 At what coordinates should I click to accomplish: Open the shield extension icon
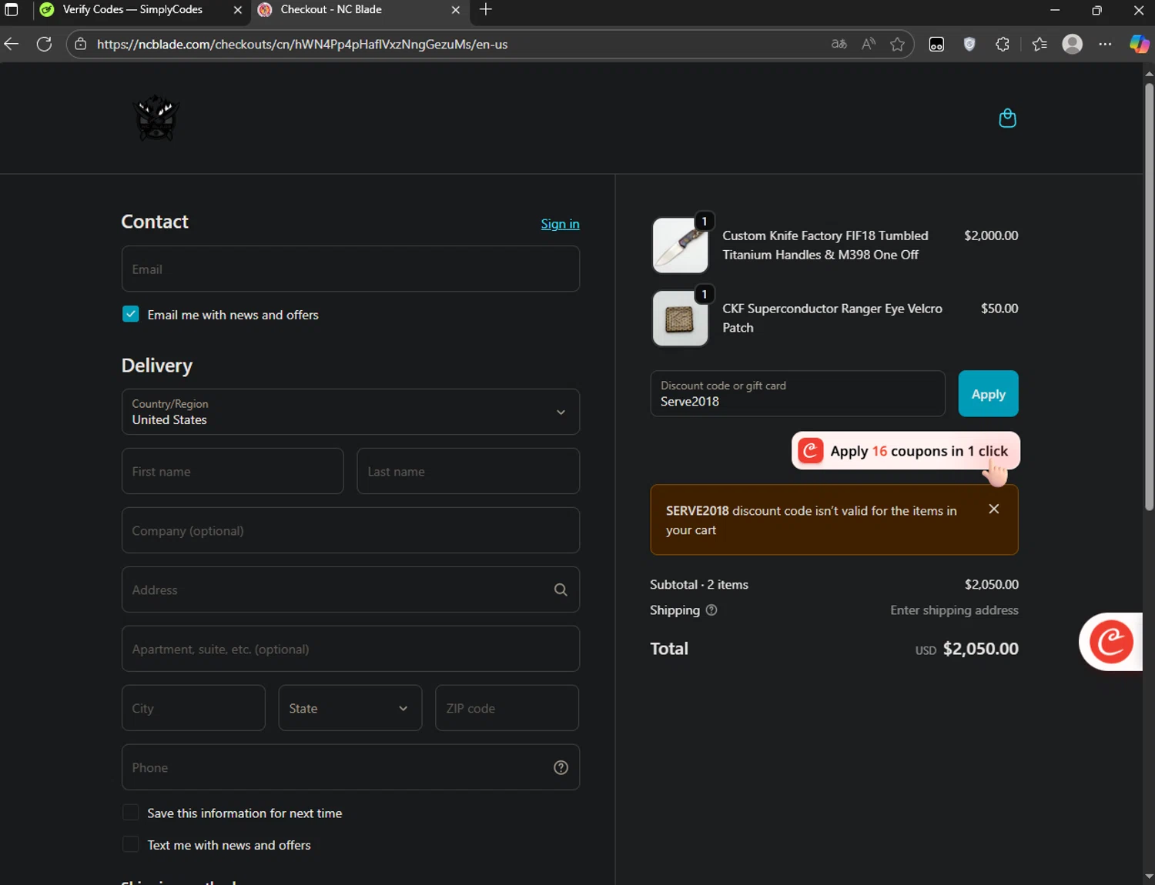tap(969, 44)
